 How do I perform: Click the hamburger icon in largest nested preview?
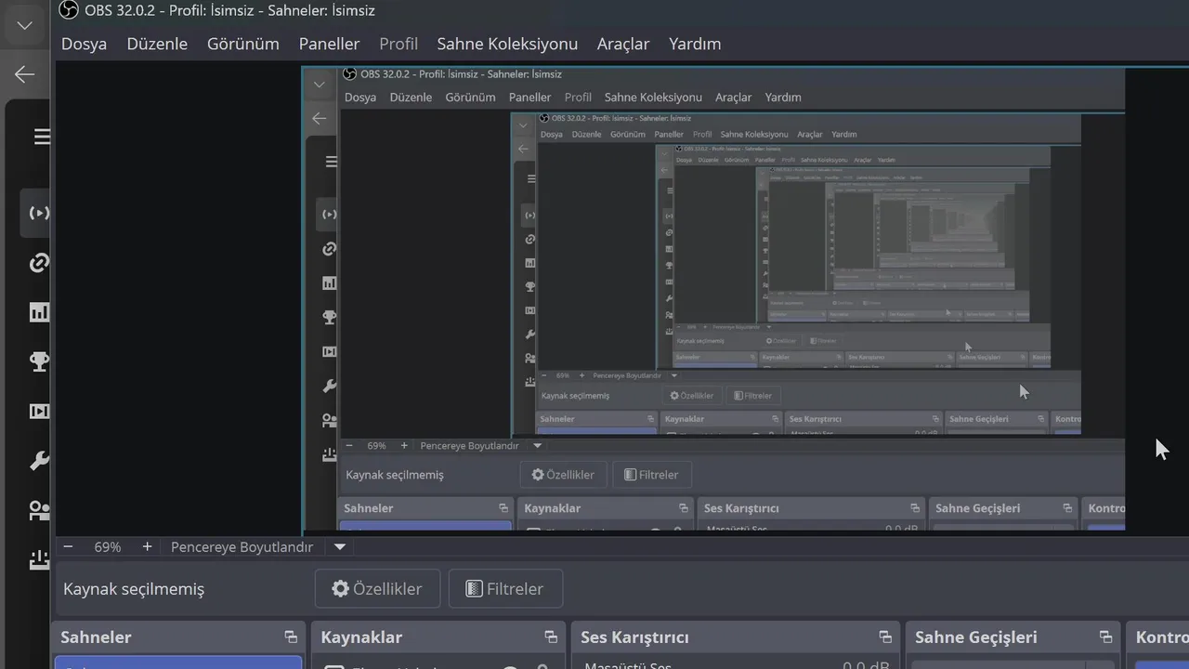coord(332,162)
